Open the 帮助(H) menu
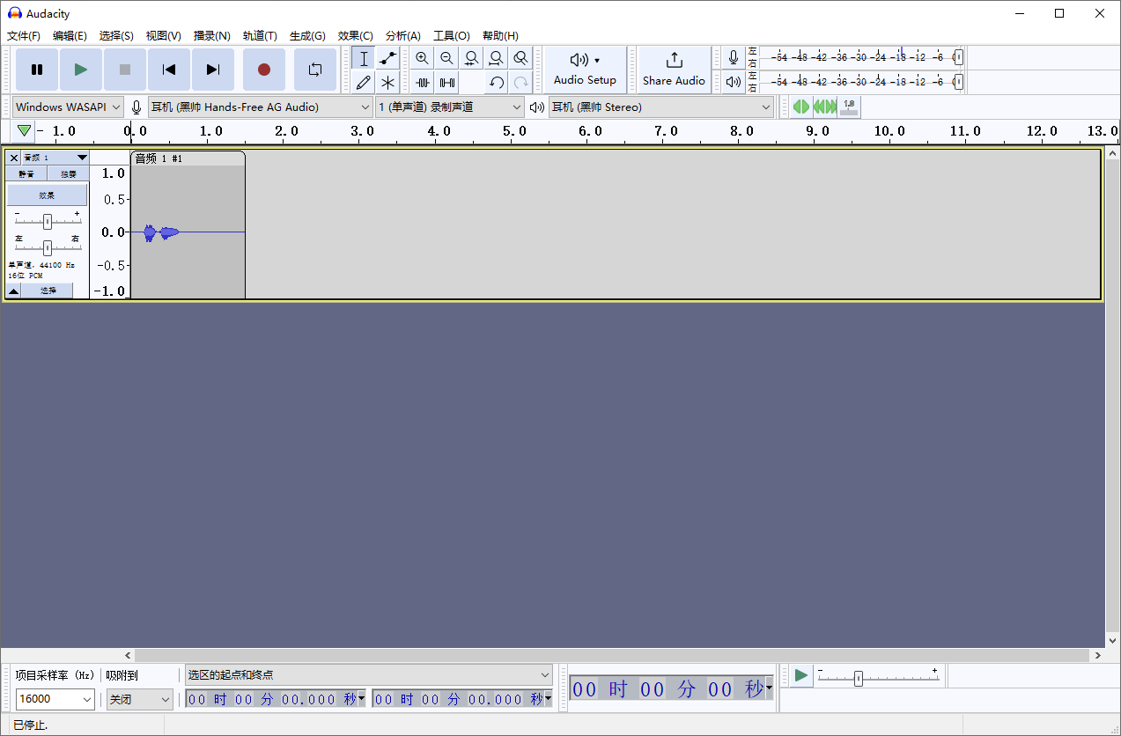Viewport: 1121px width, 736px height. [500, 36]
